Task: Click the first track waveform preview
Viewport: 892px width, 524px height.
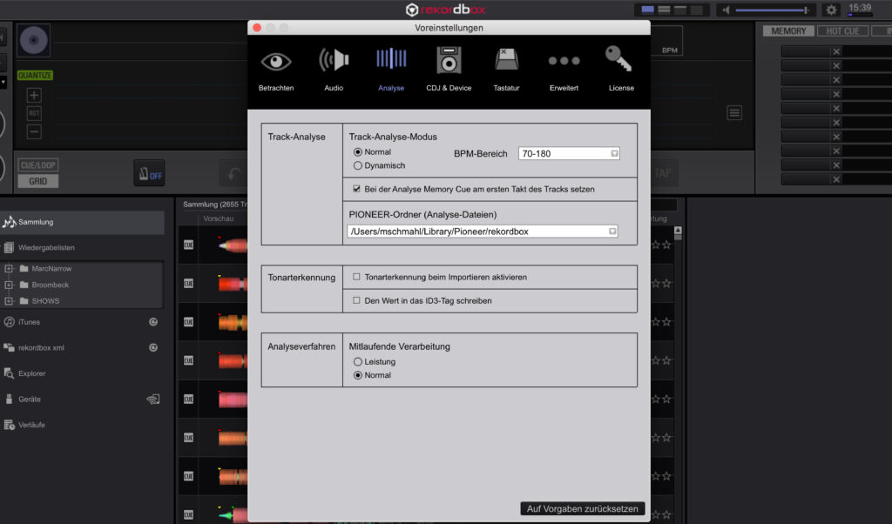Action: pos(233,245)
